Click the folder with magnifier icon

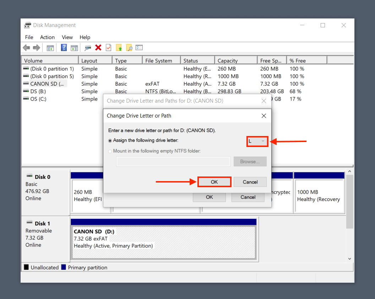[x=129, y=48]
